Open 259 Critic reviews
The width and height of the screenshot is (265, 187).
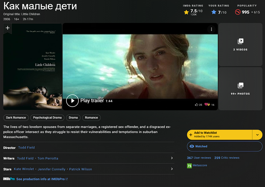point(227,158)
